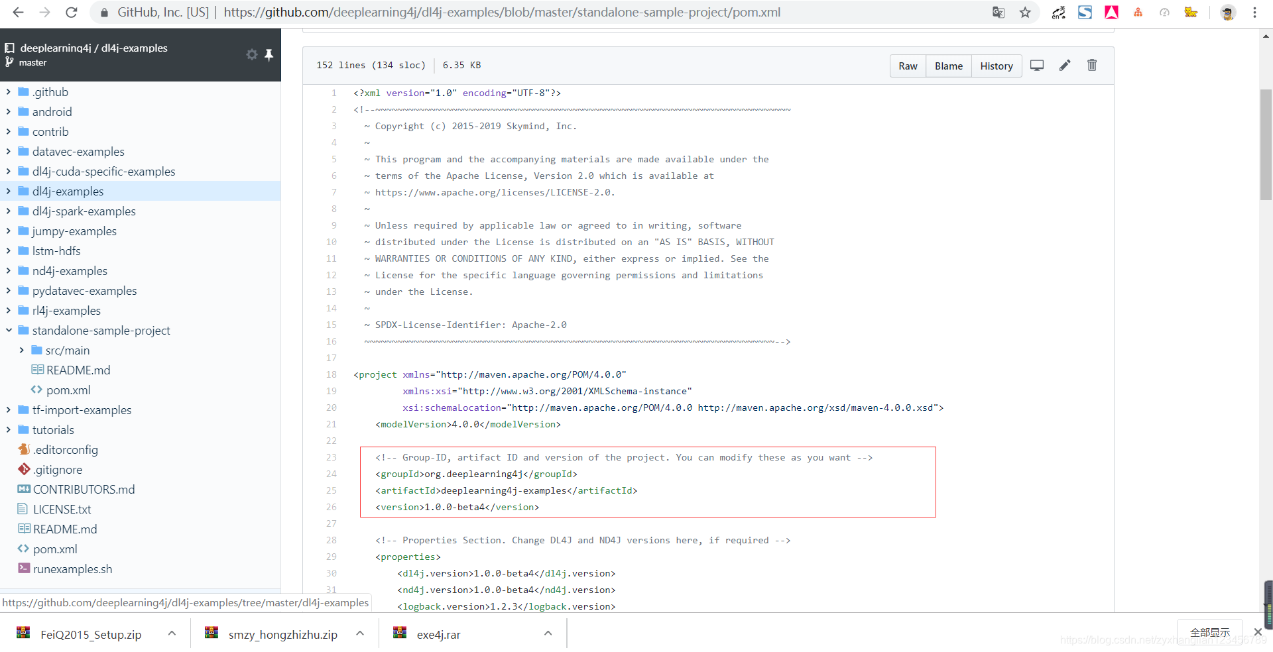Image resolution: width=1273 pixels, height=652 pixels.
Task: Click the smzy_hongzhizhu.zip archive icon
Action: [x=212, y=633]
